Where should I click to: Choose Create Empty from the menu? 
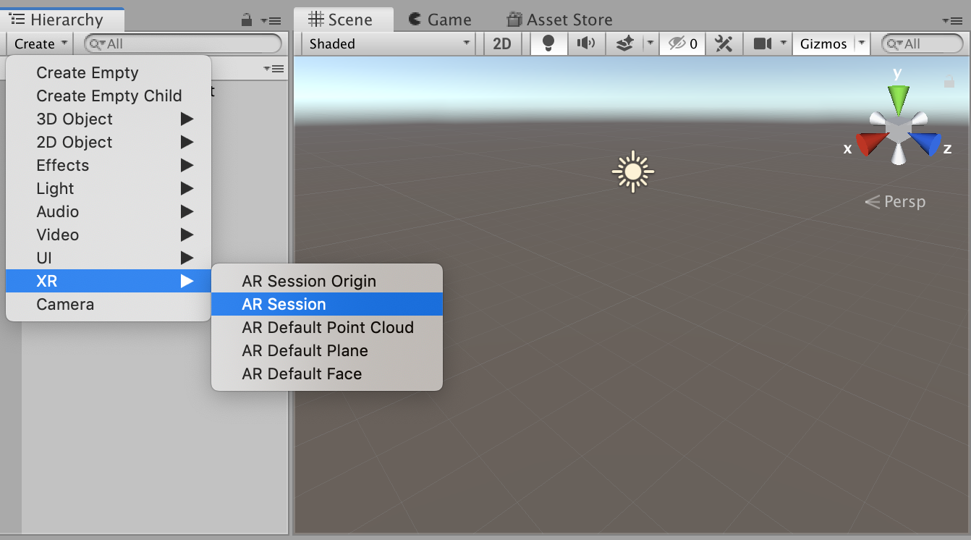[109, 72]
